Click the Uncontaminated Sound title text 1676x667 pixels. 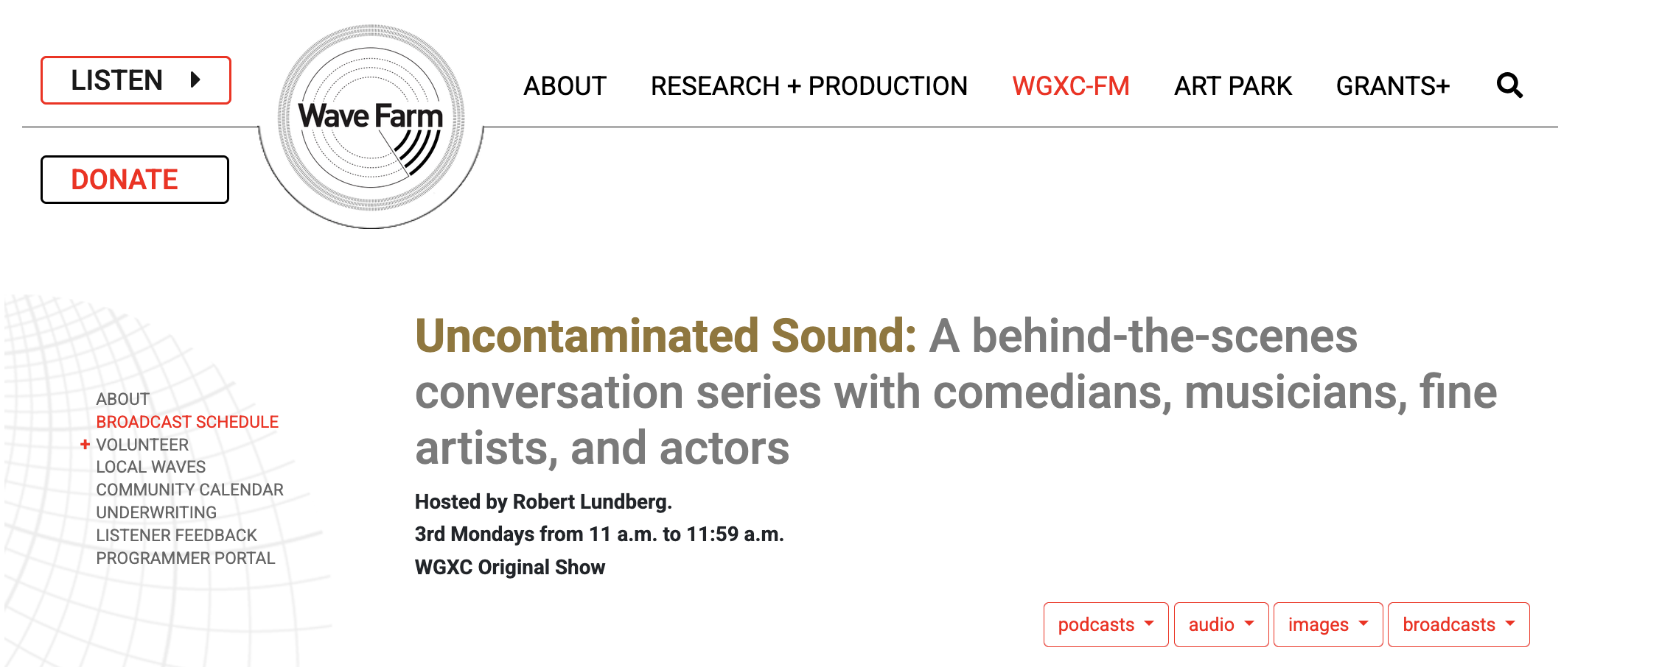[x=666, y=336]
